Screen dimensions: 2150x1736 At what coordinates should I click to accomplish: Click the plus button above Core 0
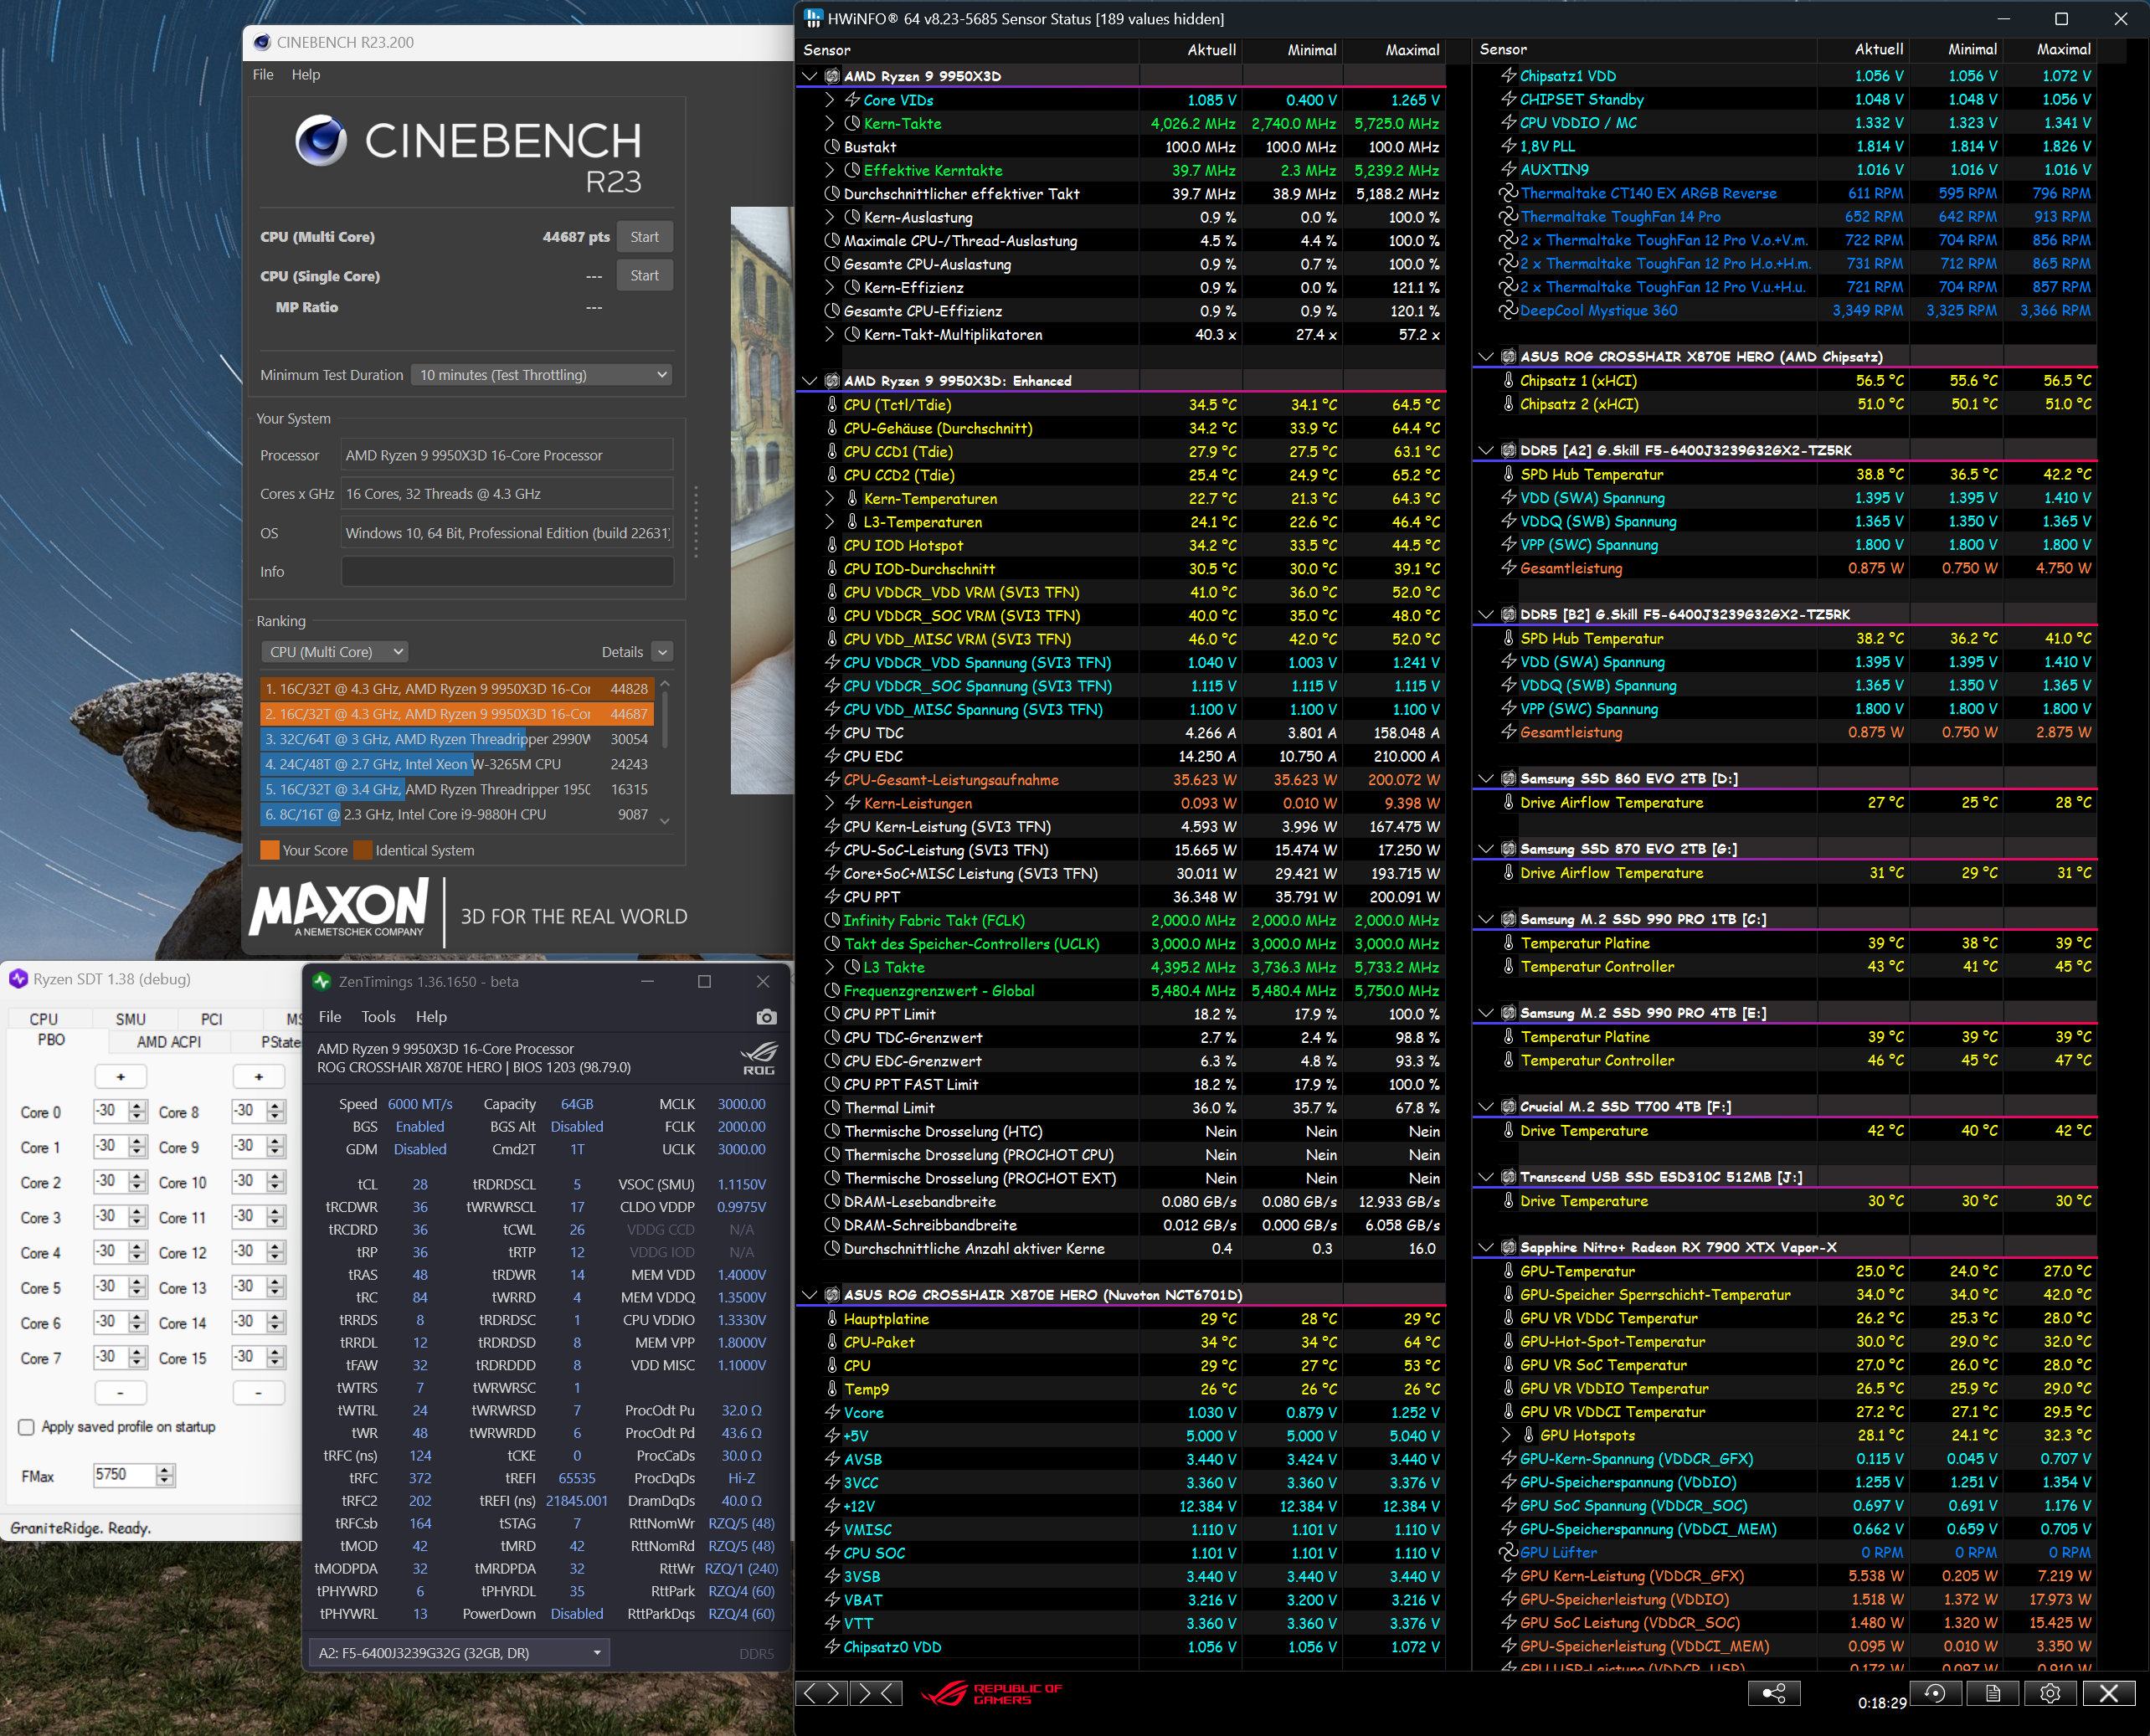(121, 1077)
